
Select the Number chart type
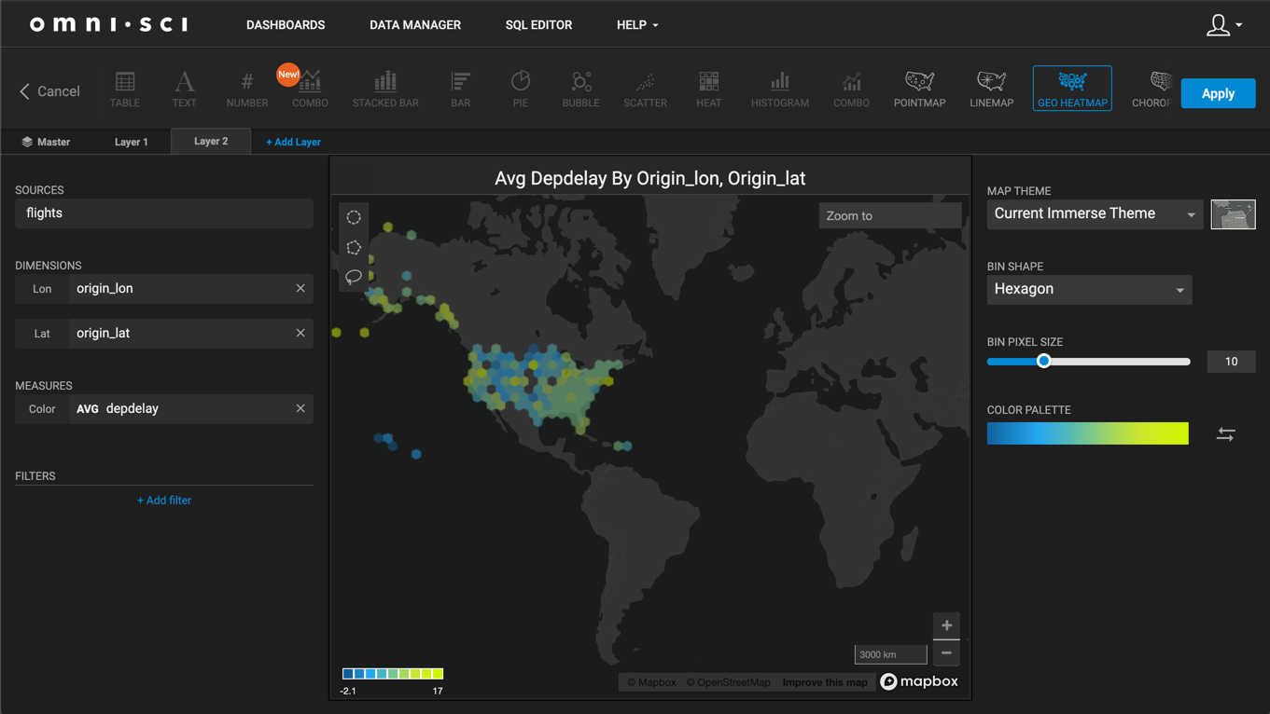(247, 89)
